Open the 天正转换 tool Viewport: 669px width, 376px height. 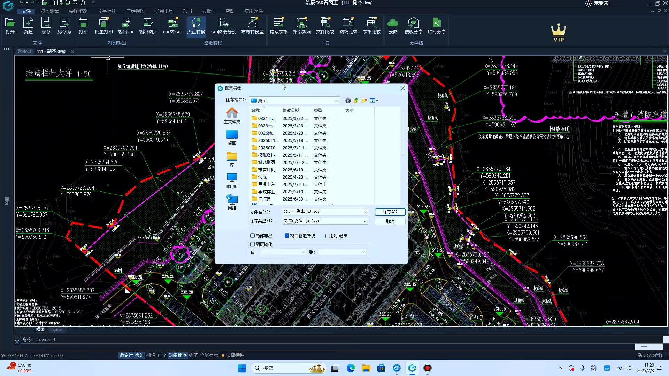click(196, 26)
